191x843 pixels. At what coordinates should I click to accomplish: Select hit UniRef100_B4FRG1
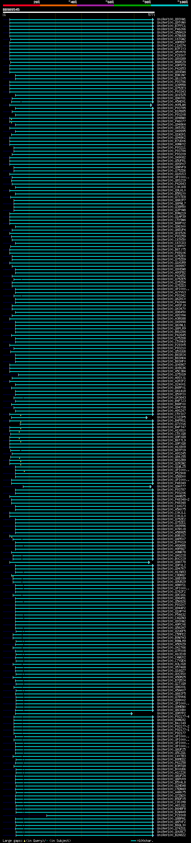coord(171,421)
